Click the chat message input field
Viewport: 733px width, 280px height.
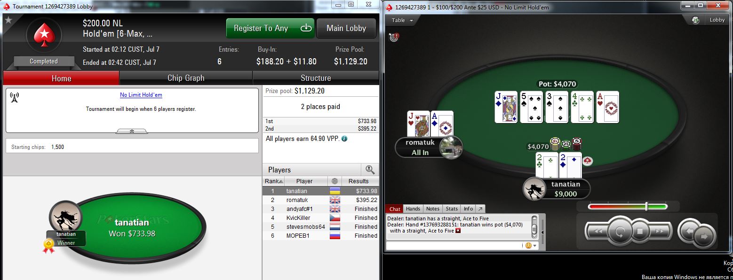click(x=454, y=245)
